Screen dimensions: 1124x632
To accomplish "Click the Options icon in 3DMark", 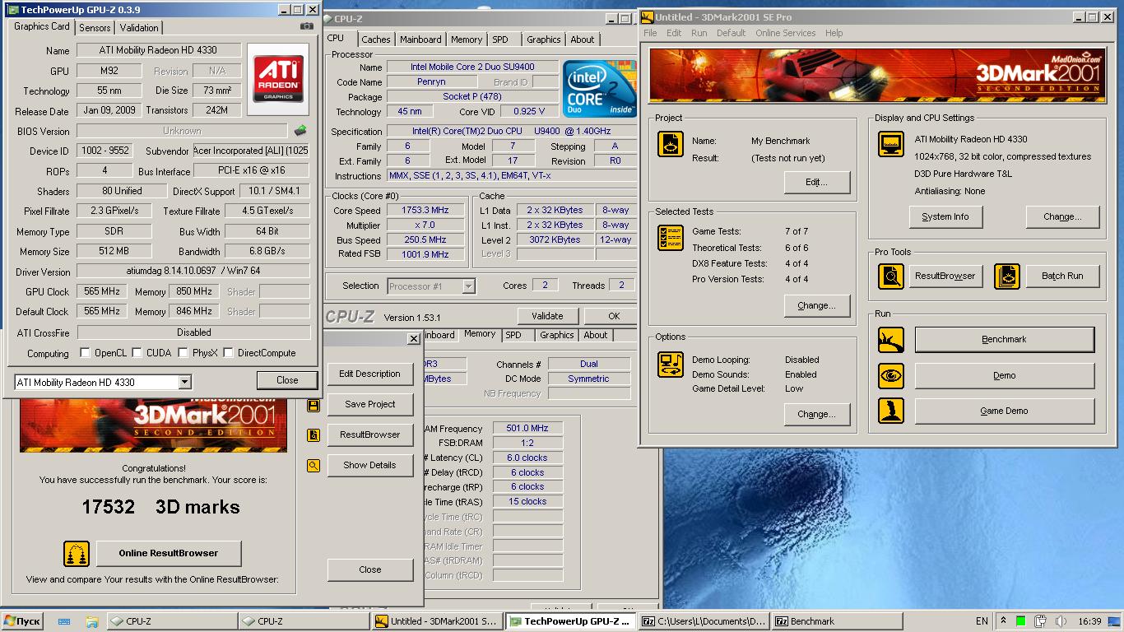I will point(671,365).
